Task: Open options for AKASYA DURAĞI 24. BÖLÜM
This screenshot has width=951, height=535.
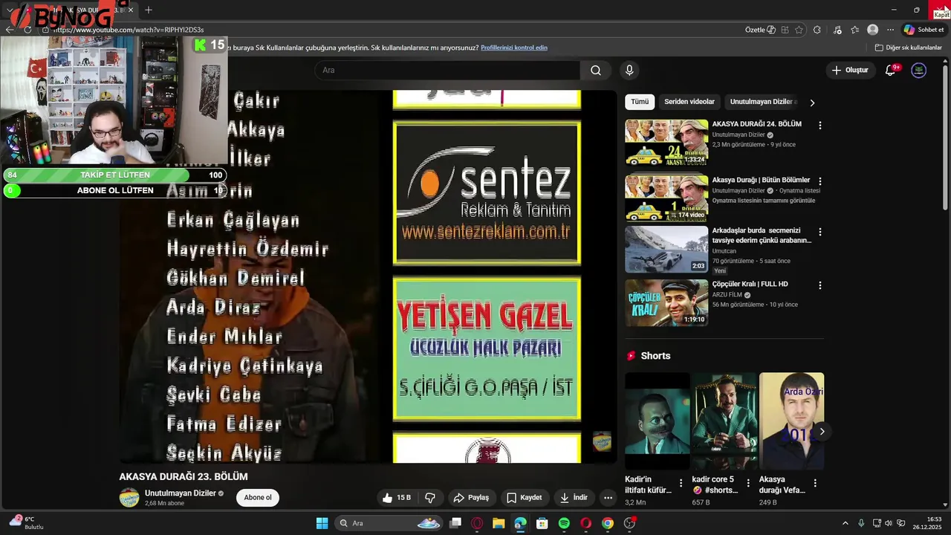Action: pyautogui.click(x=820, y=126)
